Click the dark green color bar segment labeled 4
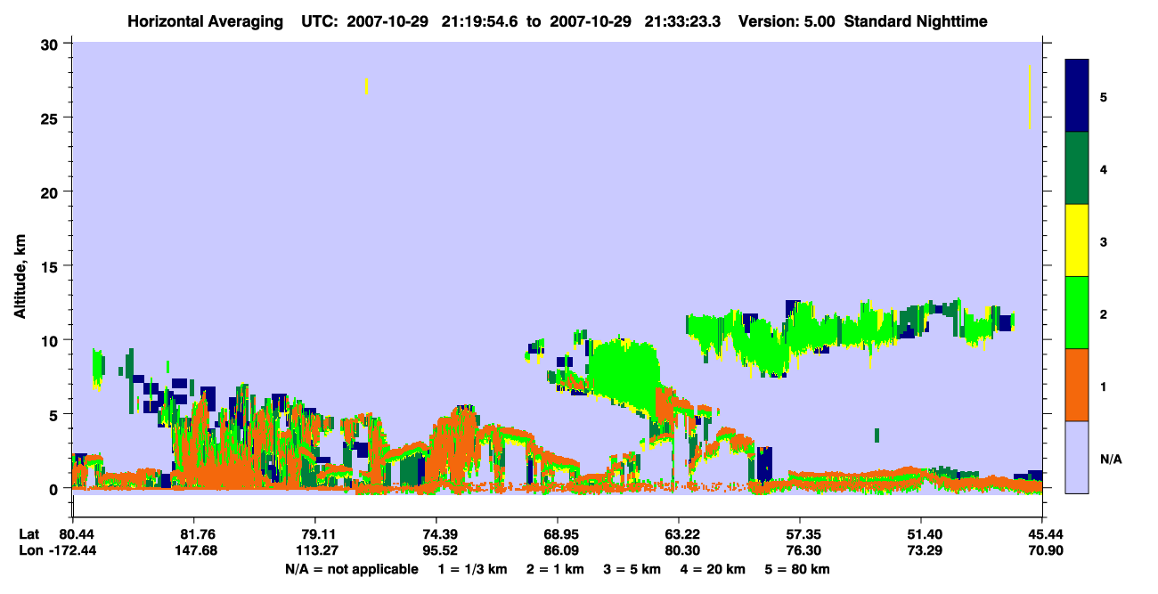The image size is (1158, 594). click(x=1077, y=168)
